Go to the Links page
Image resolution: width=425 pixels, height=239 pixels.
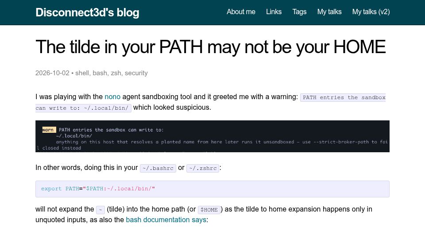tap(274, 12)
